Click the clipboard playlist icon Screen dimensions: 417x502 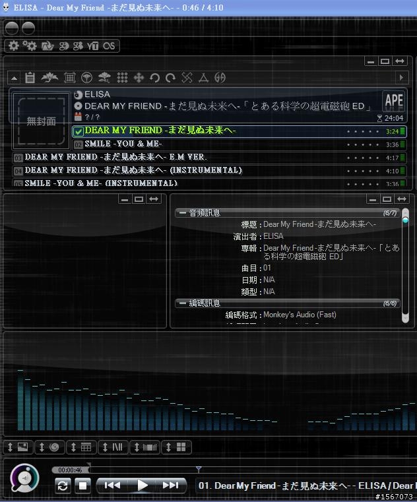[x=30, y=77]
